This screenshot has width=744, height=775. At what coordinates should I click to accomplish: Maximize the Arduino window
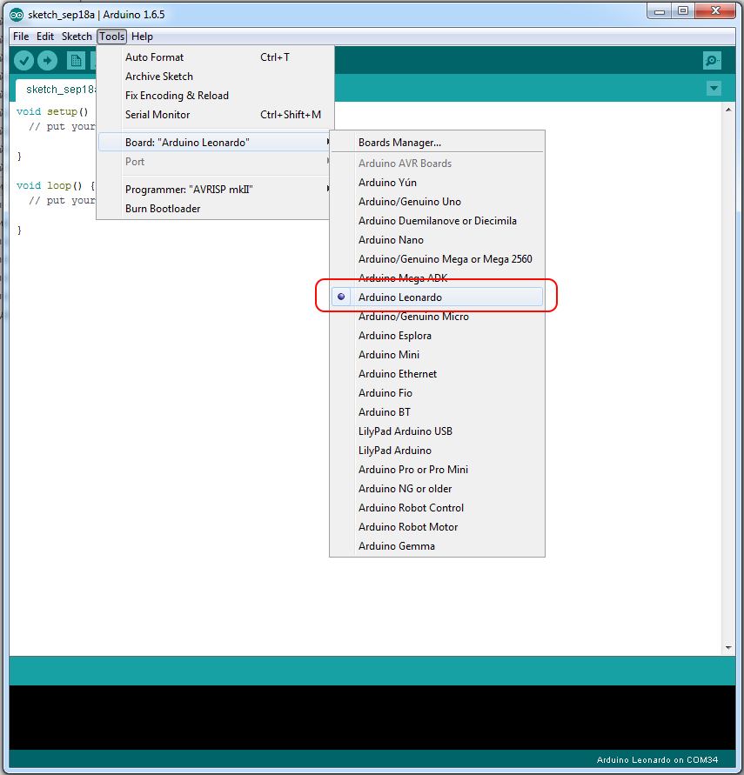click(683, 10)
